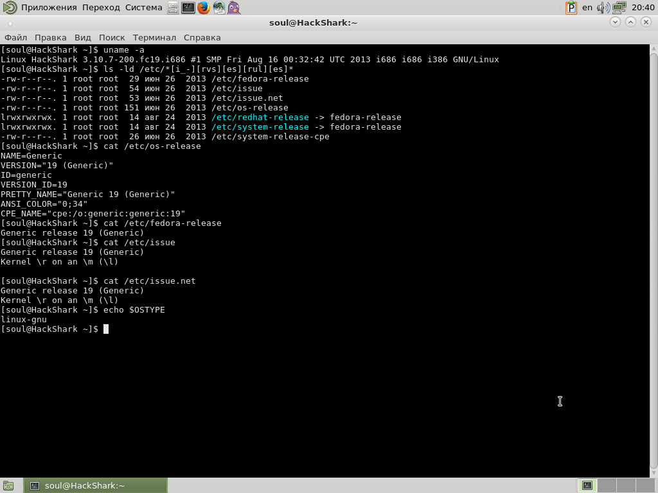
Task: Launch the file manager from the top panel
Action: pyautogui.click(x=172, y=8)
